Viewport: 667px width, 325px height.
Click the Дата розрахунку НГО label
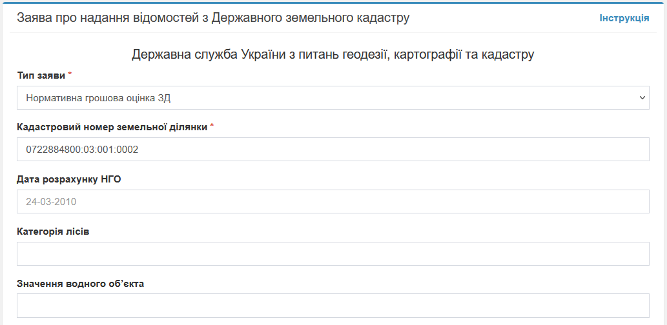pyautogui.click(x=68, y=179)
